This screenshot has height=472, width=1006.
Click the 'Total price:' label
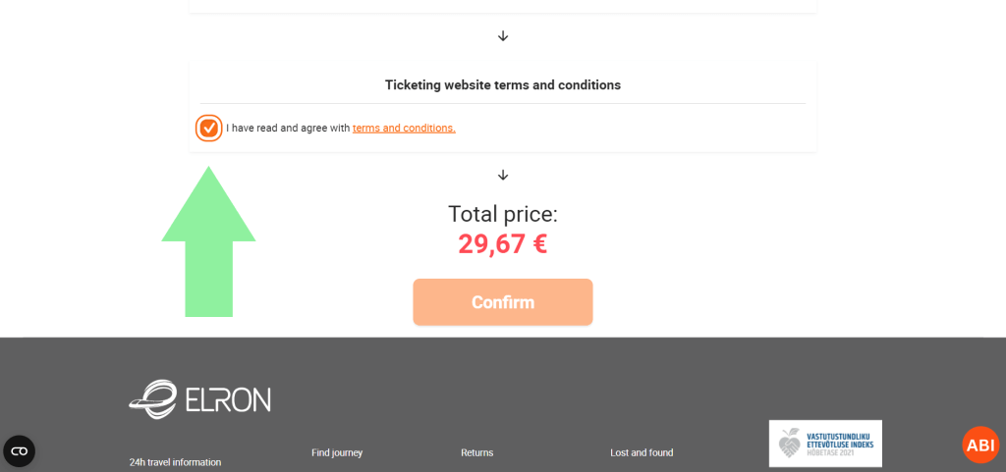click(x=502, y=215)
